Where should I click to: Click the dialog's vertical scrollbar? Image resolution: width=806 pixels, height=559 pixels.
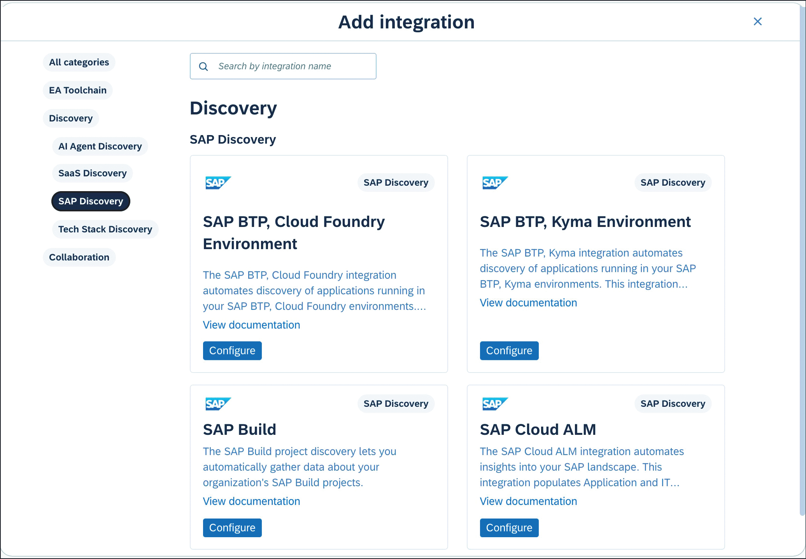coord(802,261)
